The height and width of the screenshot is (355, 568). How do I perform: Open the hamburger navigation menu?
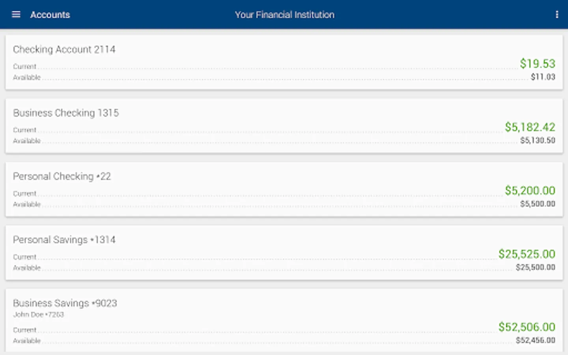click(16, 15)
